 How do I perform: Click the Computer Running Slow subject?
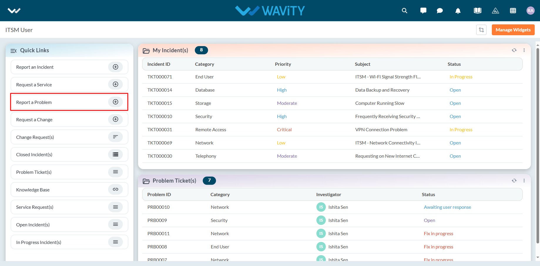point(380,103)
